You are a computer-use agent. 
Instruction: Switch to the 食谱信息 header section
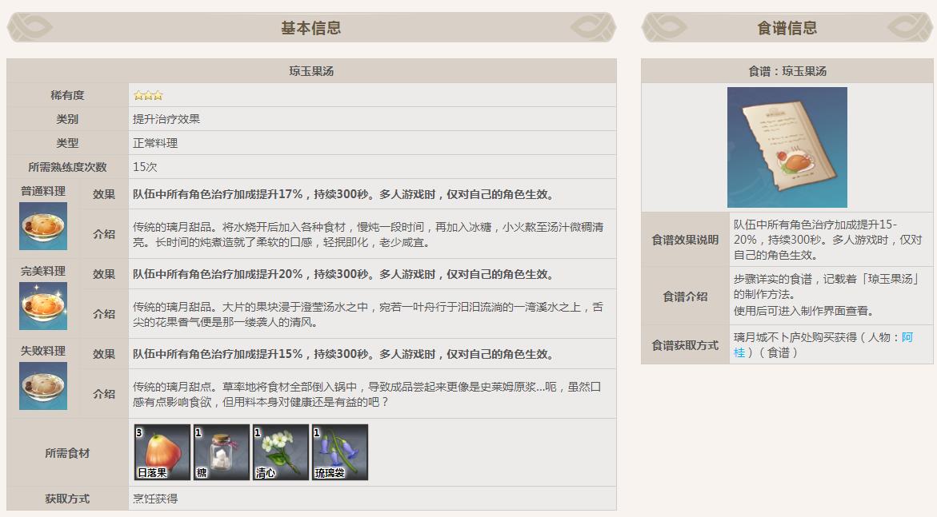(x=787, y=26)
